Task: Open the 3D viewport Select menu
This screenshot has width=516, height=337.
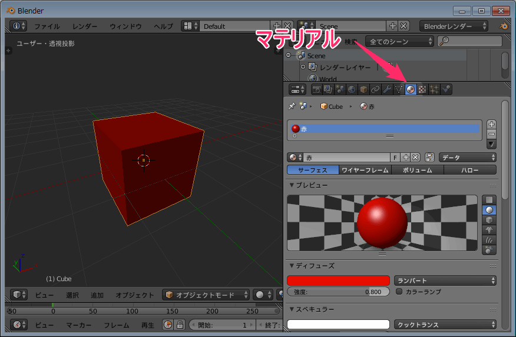Action: 72,295
